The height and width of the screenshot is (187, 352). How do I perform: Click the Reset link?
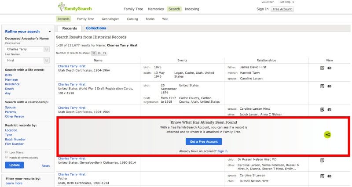point(46,166)
